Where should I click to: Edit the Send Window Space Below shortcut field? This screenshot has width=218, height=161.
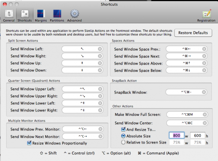187,70
